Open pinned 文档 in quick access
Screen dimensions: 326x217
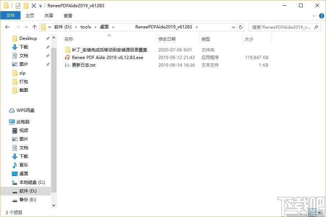tap(24, 56)
